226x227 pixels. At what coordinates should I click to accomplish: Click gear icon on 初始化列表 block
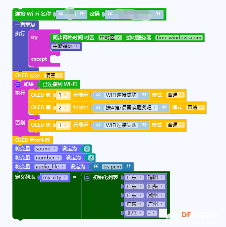coord(87,177)
